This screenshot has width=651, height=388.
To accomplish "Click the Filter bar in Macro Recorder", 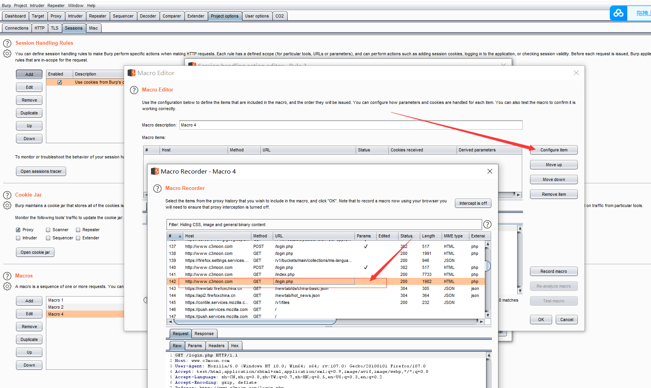I will 324,225.
